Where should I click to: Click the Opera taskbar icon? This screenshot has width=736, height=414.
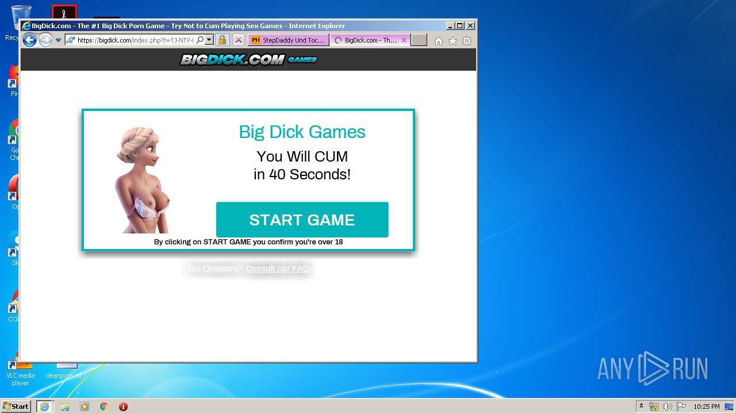pos(123,407)
